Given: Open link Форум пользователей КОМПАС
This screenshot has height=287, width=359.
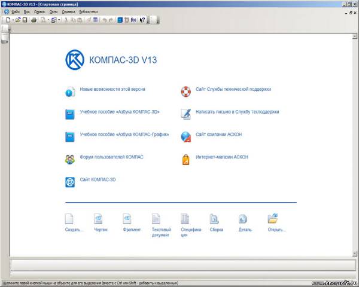Looking at the screenshot, I should (x=111, y=157).
